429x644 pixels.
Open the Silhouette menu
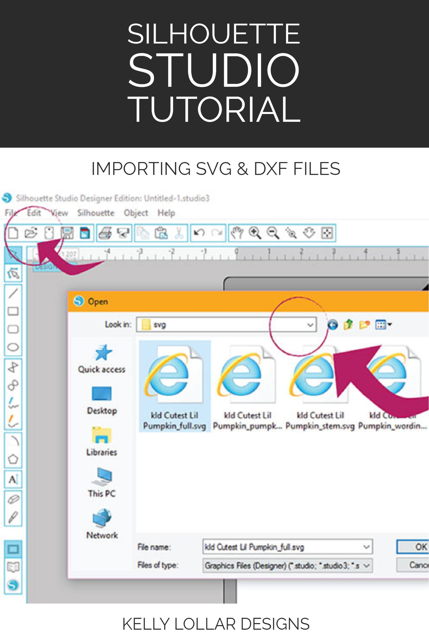pyautogui.click(x=96, y=213)
